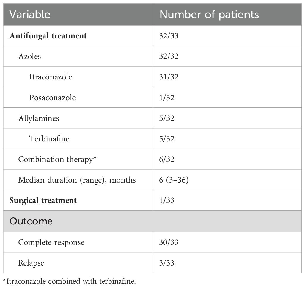Image resolution: width=305 pixels, height=287 pixels.
Task: Select the 6 (3–36) duration value
Action: 174,180
